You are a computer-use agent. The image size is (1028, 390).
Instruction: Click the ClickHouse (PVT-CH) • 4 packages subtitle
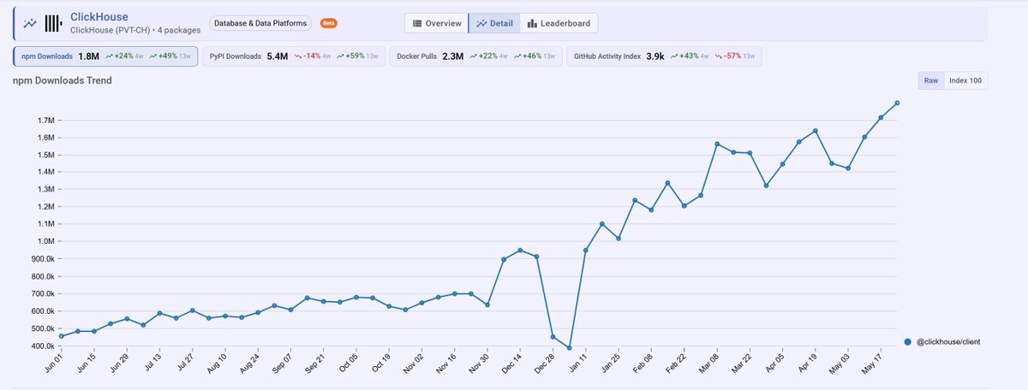click(135, 30)
